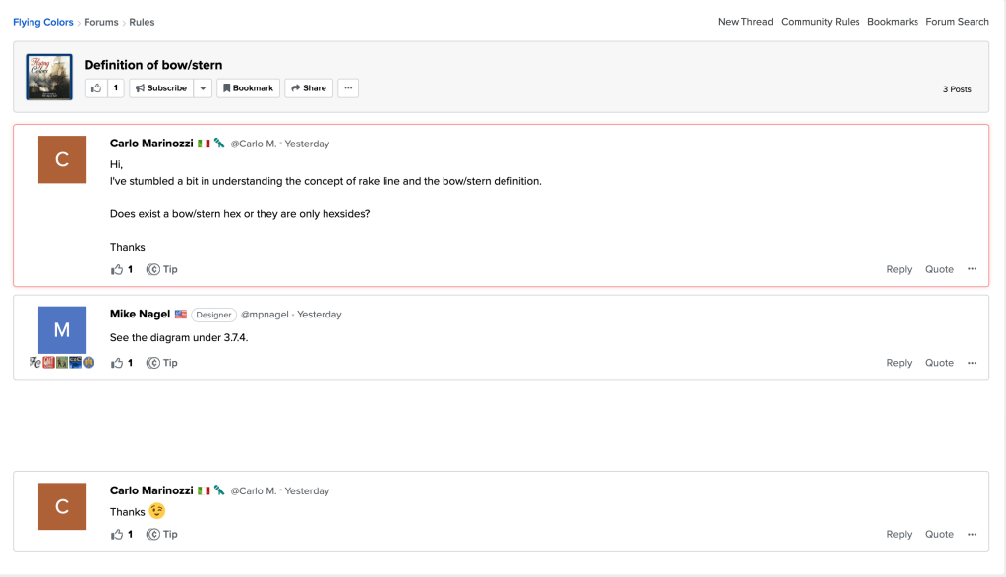Start a New Thread

coord(745,22)
